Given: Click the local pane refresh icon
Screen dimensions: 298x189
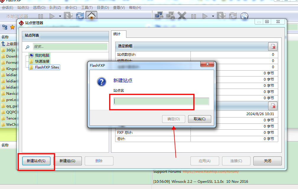Looking at the screenshot, I should pos(80,16).
